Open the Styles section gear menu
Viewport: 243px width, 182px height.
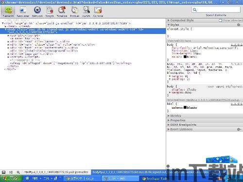tap(239, 25)
